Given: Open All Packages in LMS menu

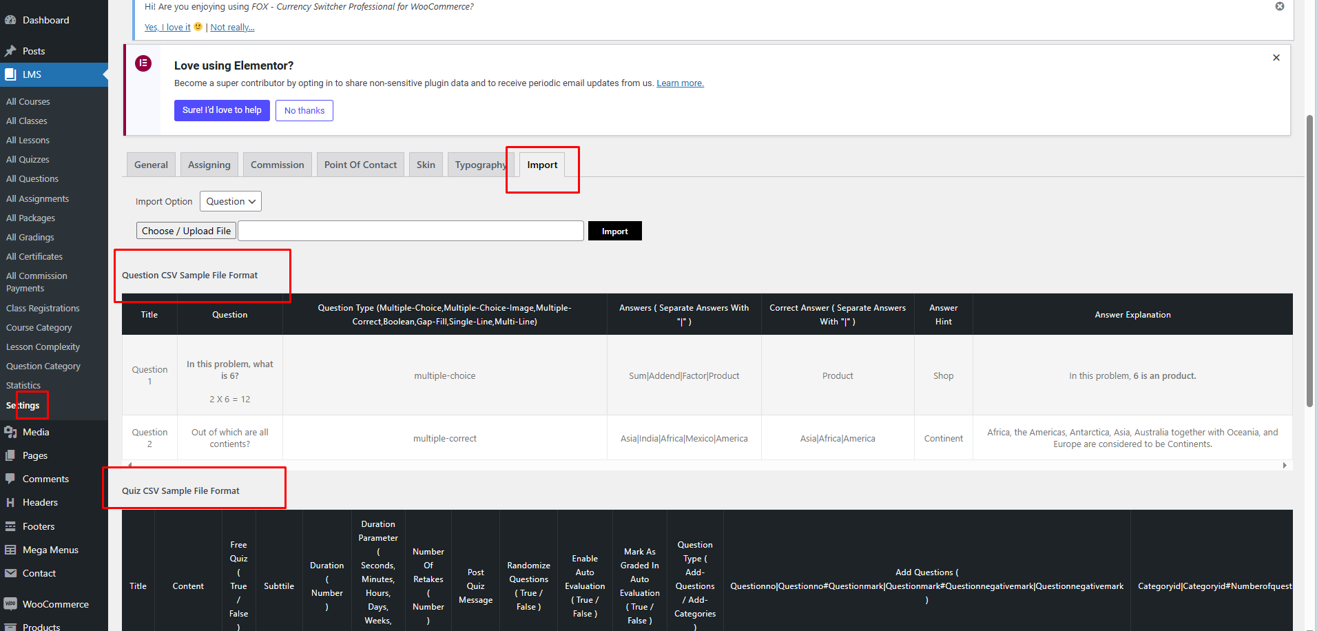Looking at the screenshot, I should coord(30,218).
